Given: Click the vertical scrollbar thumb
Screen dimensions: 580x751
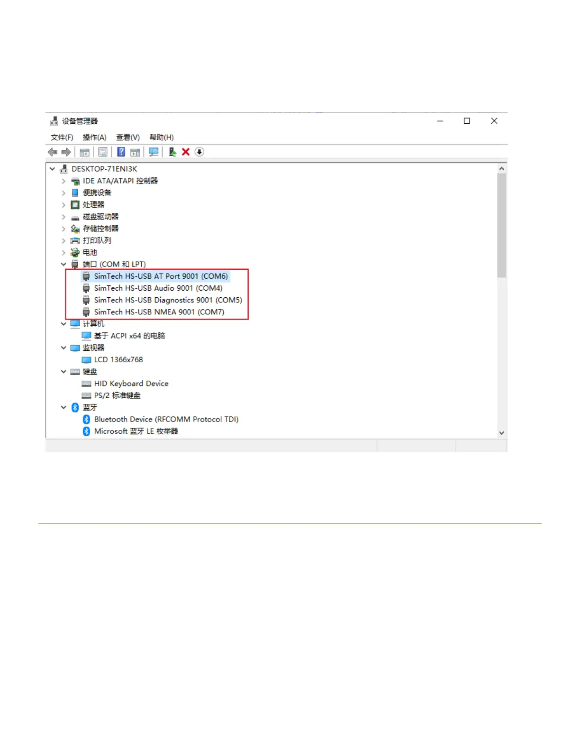Looking at the screenshot, I should pyautogui.click(x=502, y=225).
